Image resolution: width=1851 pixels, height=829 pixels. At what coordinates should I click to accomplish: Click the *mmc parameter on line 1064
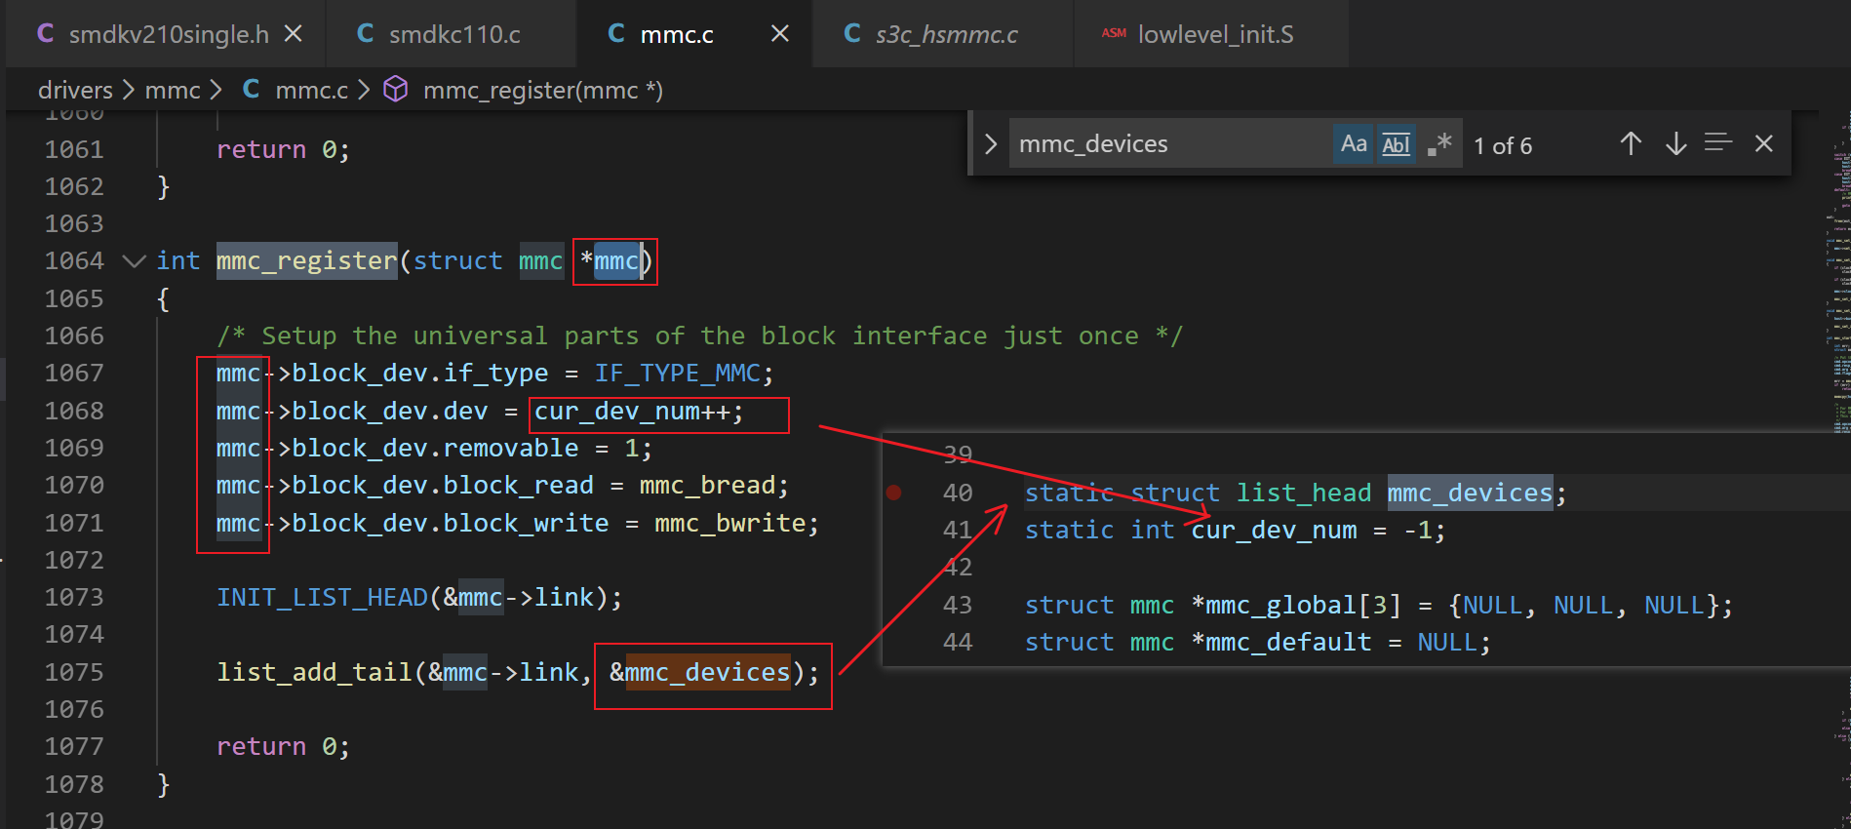coord(610,261)
